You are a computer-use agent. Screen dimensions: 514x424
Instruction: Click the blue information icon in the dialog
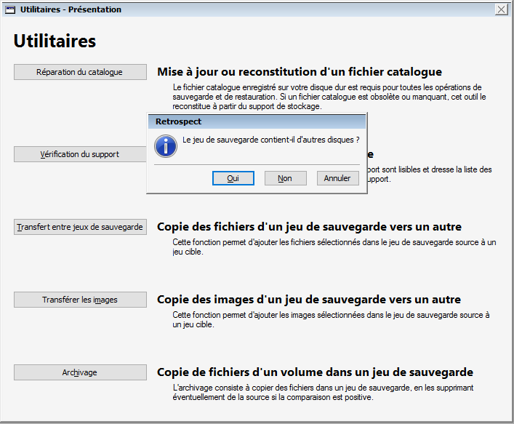(x=167, y=145)
